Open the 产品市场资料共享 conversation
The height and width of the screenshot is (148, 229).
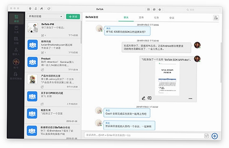[53, 81]
